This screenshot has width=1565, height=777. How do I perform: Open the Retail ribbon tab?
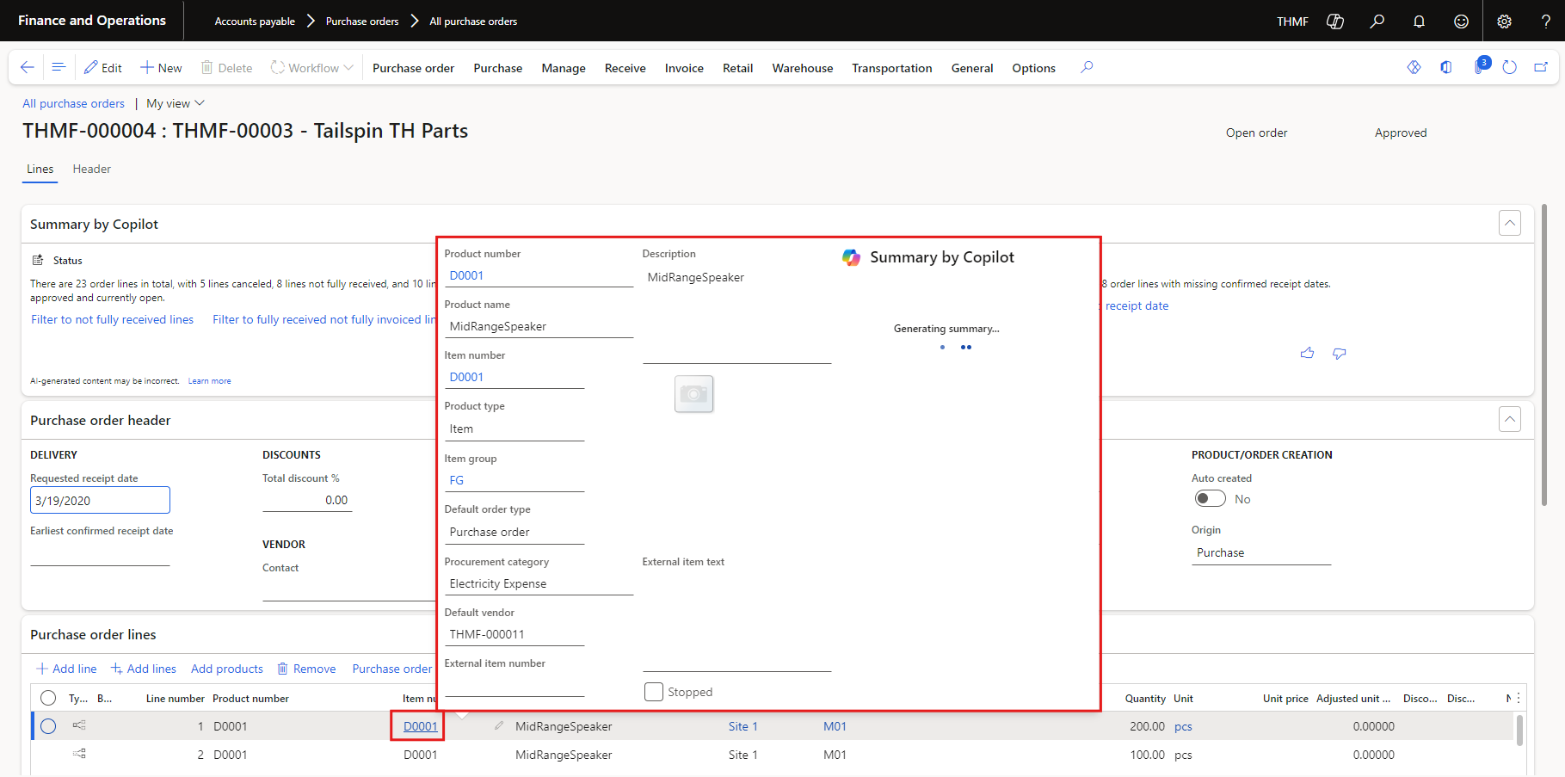click(737, 68)
